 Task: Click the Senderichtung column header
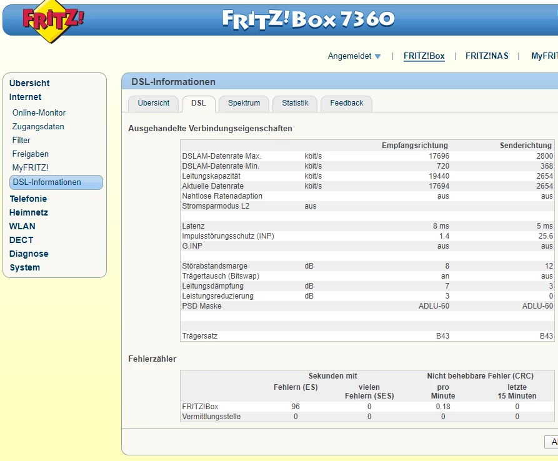tap(526, 146)
